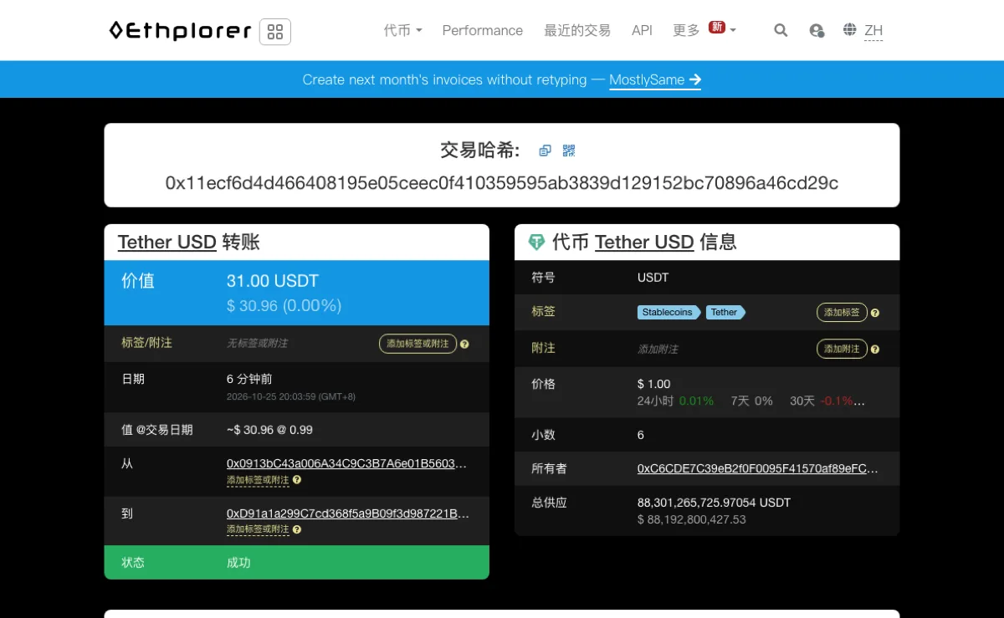Click help icon beside 添加标签 button
1004x618 pixels.
tap(875, 313)
